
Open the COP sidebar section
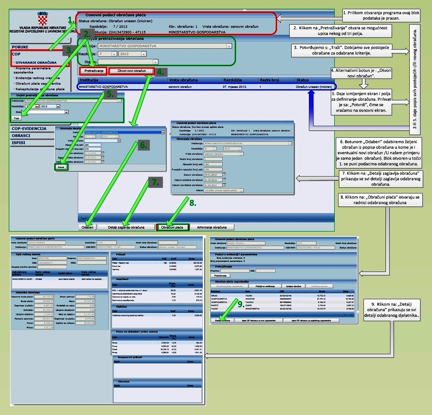tap(16, 54)
